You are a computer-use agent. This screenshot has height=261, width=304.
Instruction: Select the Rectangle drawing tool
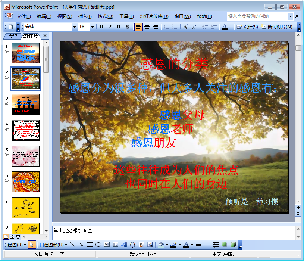pos(90,245)
